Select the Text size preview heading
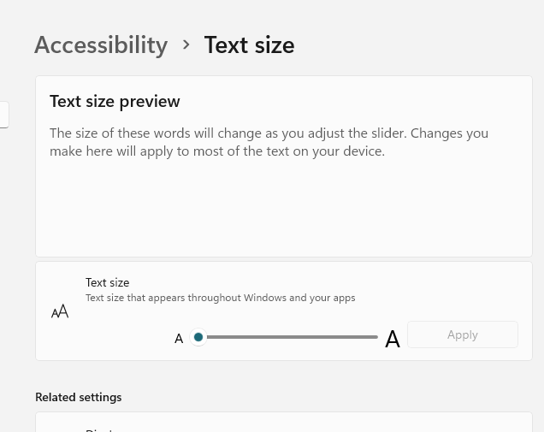 coord(115,102)
